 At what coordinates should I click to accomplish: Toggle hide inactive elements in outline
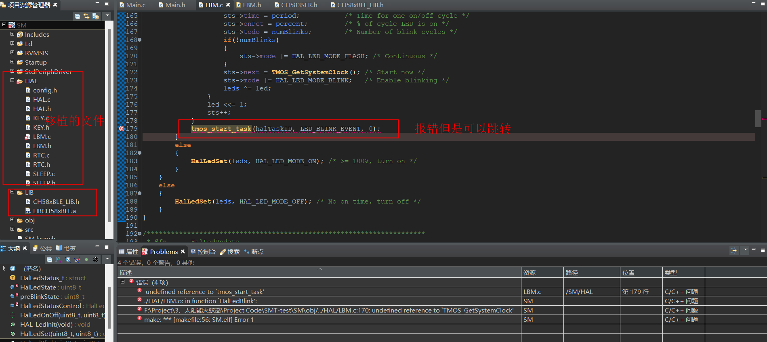tap(96, 260)
